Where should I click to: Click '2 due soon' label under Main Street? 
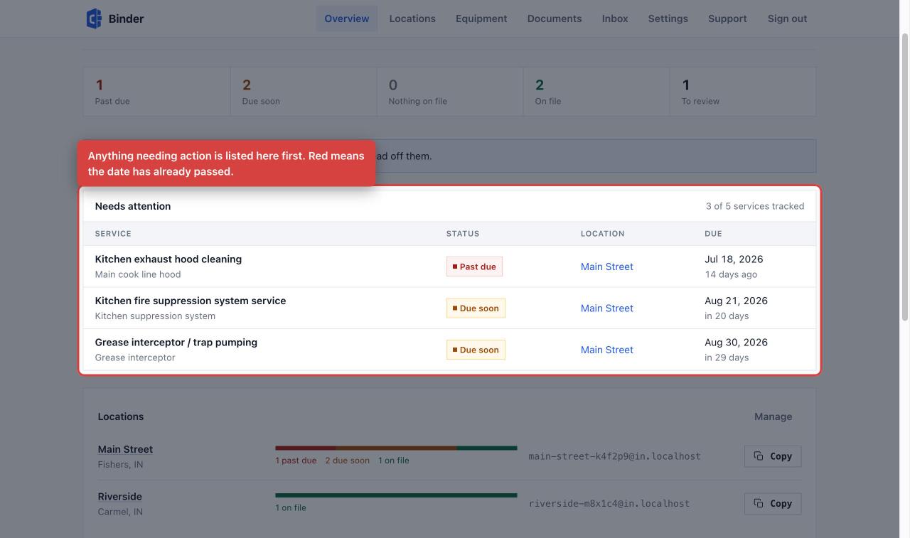348,461
